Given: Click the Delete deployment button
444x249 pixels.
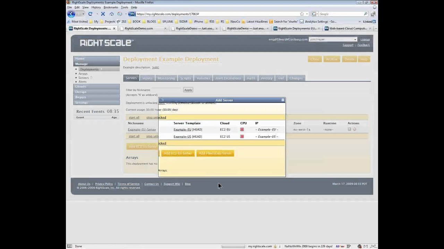Looking at the screenshot, I should (x=349, y=59).
